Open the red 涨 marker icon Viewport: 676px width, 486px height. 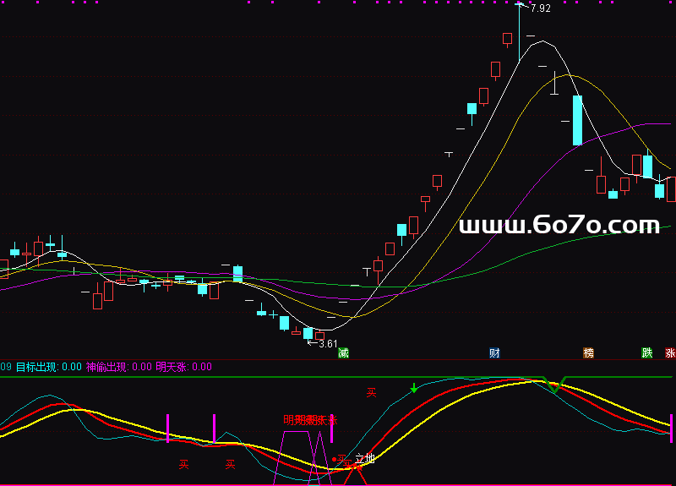[x=670, y=352]
